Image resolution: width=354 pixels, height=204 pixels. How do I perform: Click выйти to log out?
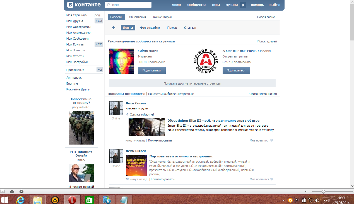click(274, 5)
